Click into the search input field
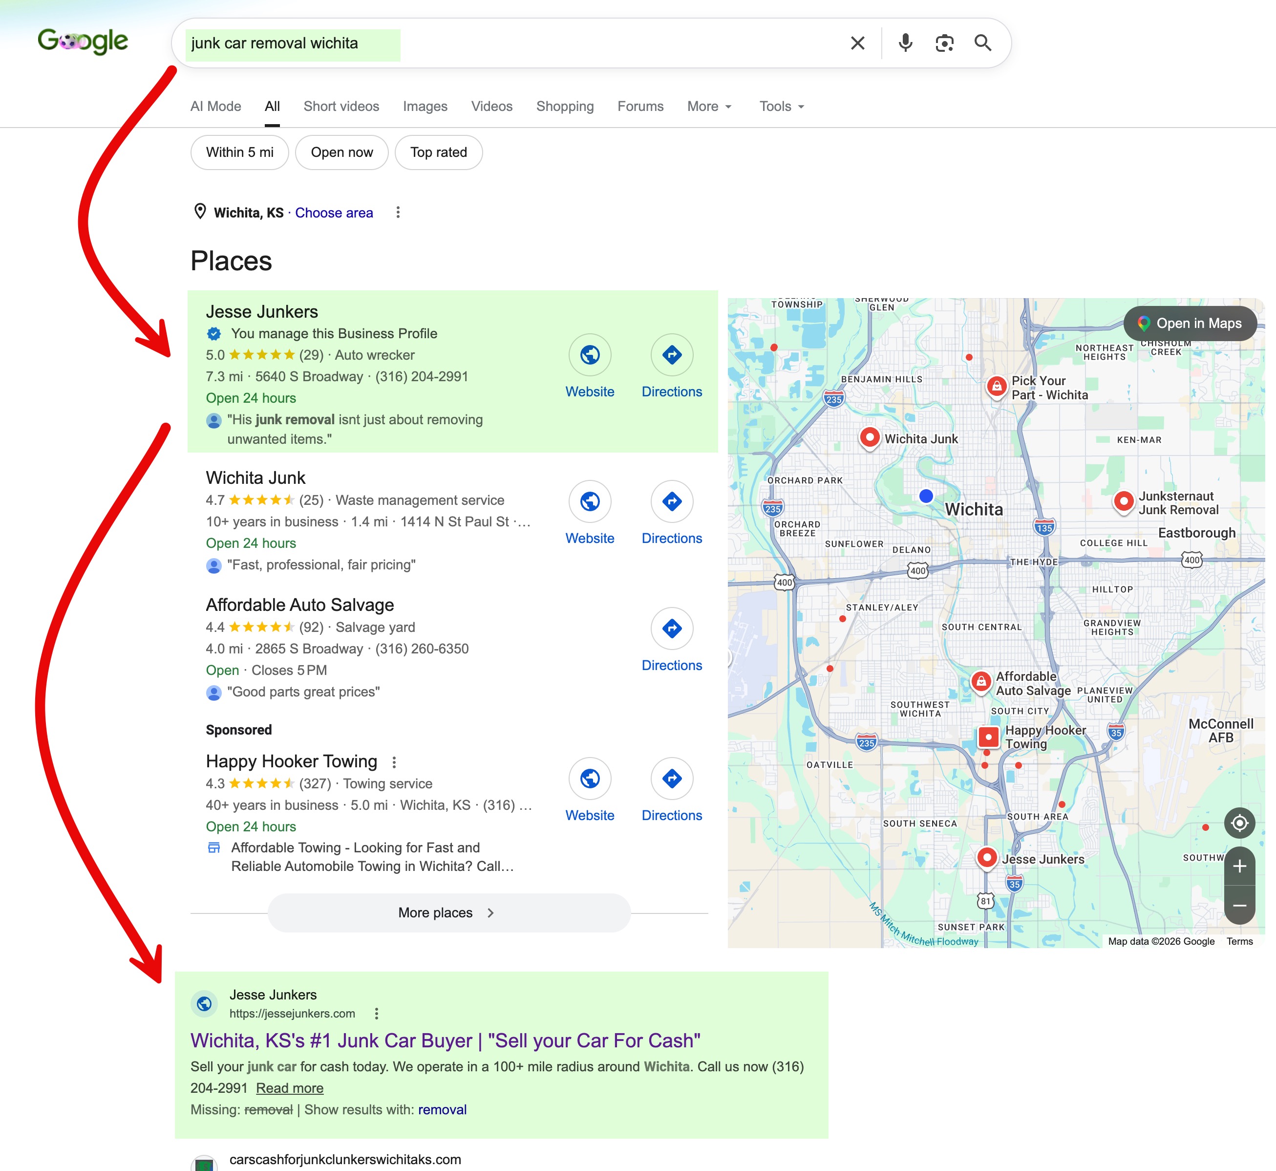Image resolution: width=1276 pixels, height=1171 pixels. point(507,43)
